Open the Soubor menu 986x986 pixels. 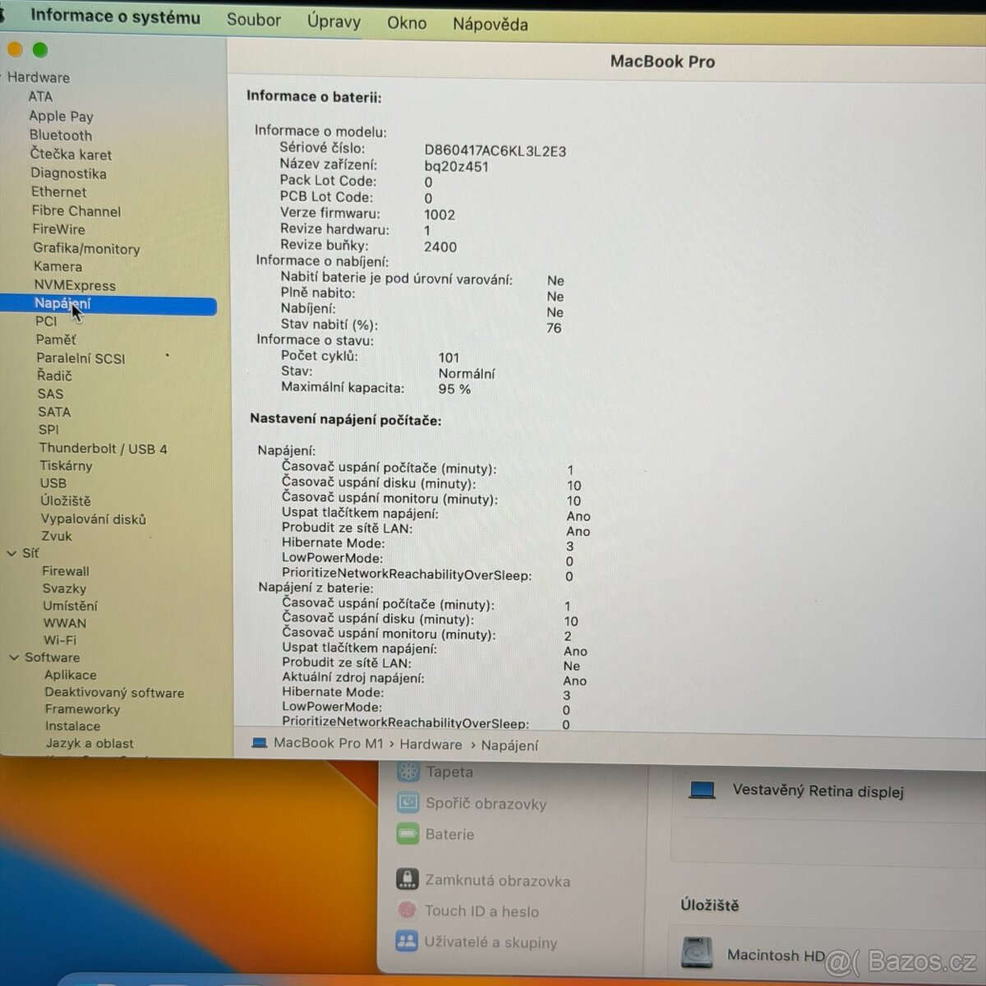point(253,20)
